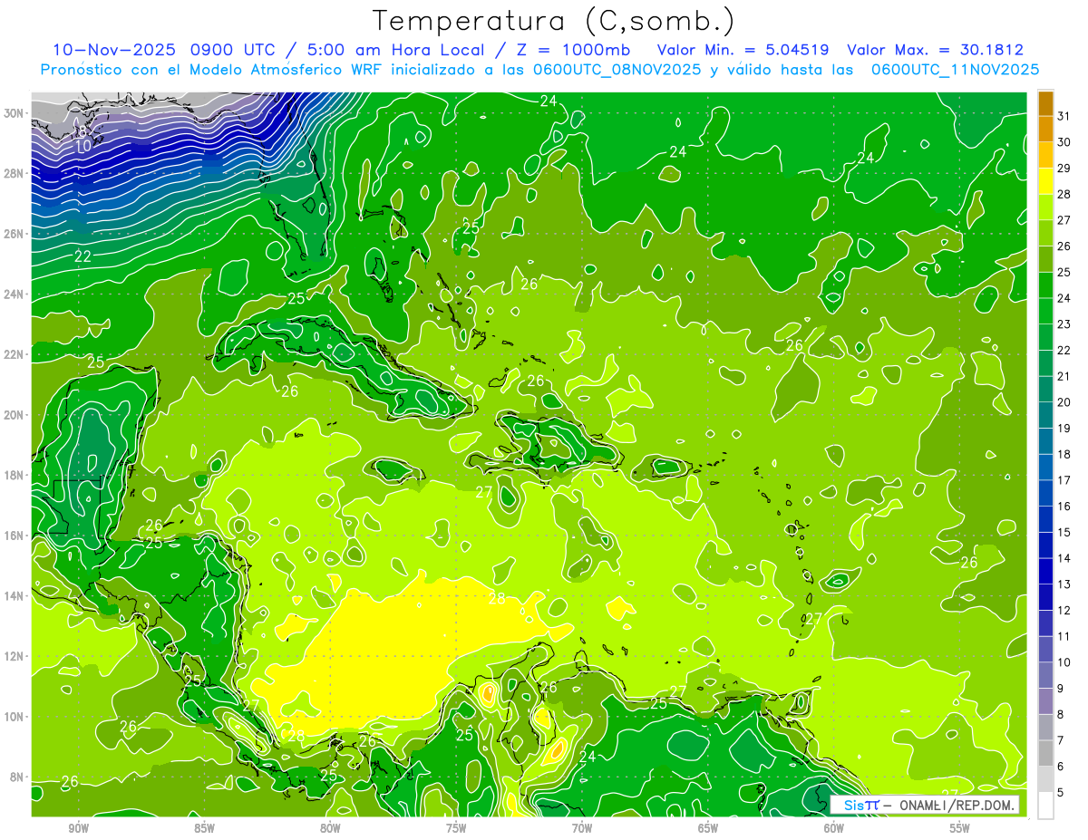The width and height of the screenshot is (1088, 840).
Task: Click the color bar label '31'
Action: click(1064, 115)
